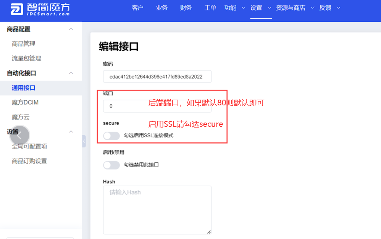The height and width of the screenshot is (239, 381).
Task: Click the 勾选启用SSL连接模式 label text
Action: tap(149, 136)
